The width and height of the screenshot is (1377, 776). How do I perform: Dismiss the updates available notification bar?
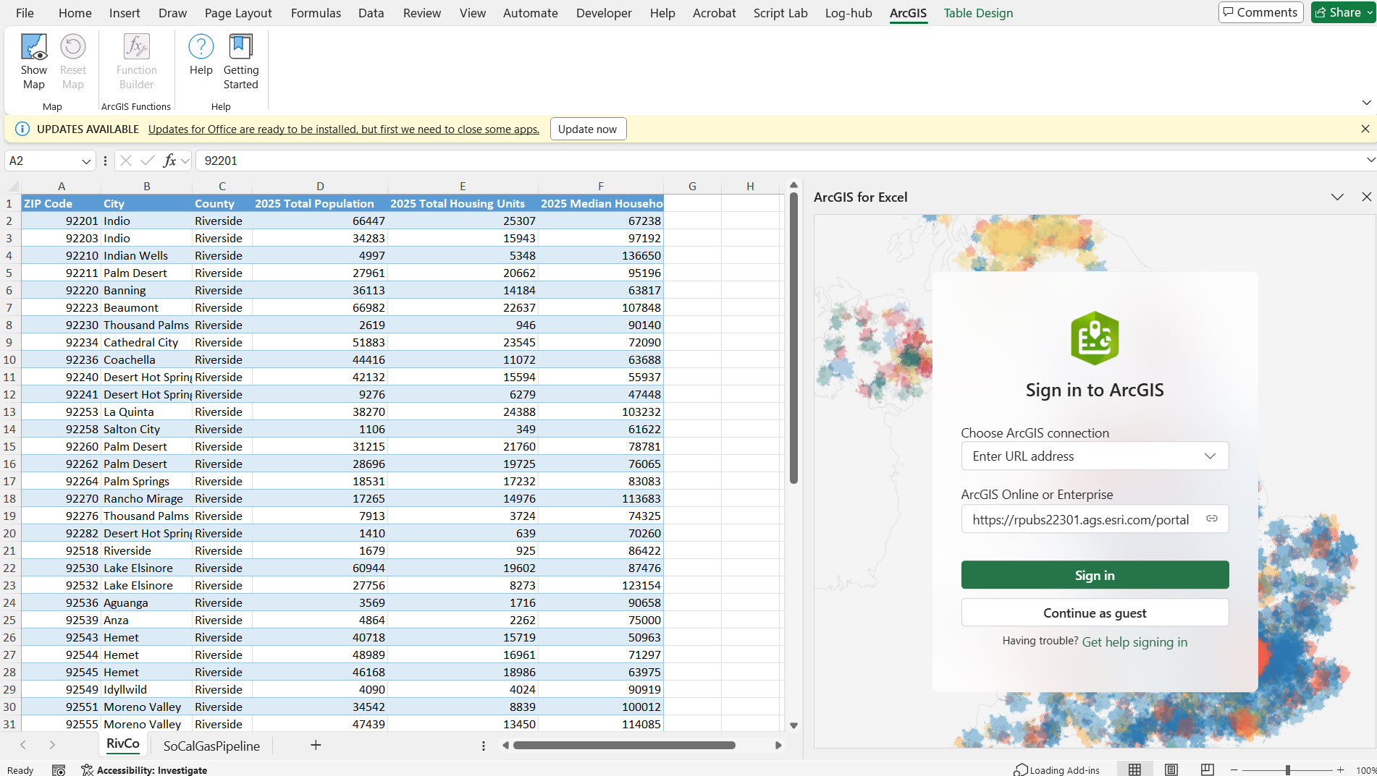[x=1365, y=129]
